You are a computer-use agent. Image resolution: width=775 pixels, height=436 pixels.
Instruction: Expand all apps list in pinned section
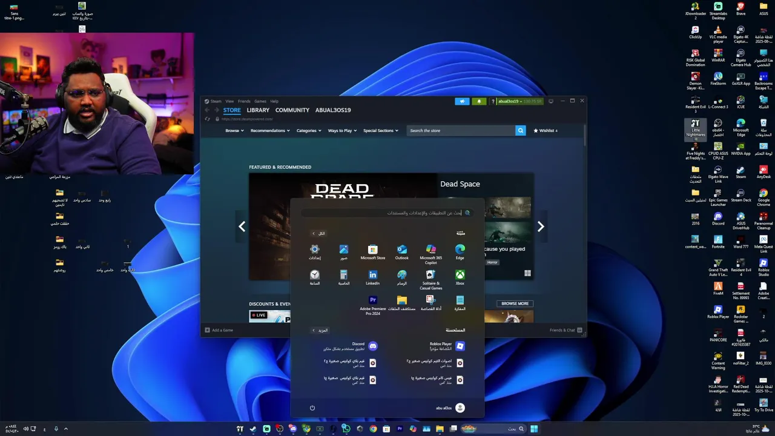318,233
